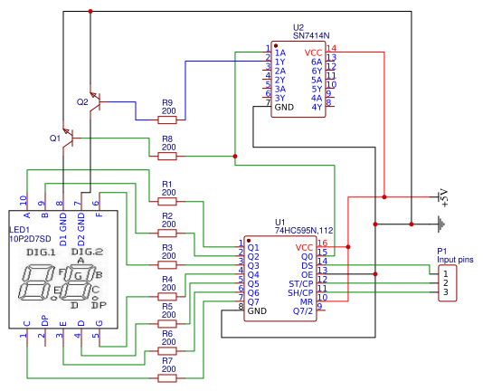
Task: Click pin number '16' on U1
Action: [x=323, y=243]
